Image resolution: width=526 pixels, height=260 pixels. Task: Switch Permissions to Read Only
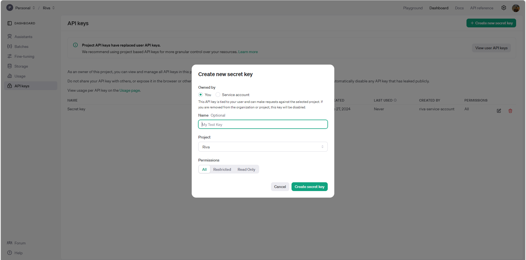coord(246,169)
